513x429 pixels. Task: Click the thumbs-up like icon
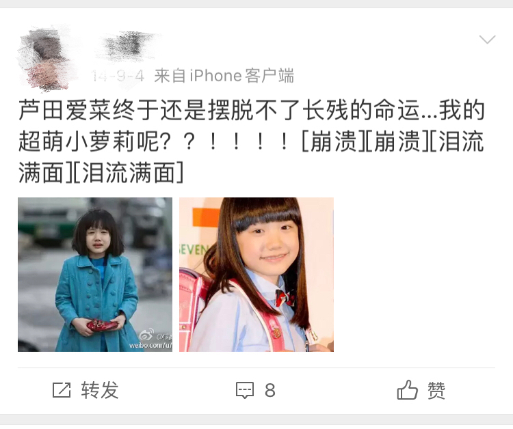(407, 390)
